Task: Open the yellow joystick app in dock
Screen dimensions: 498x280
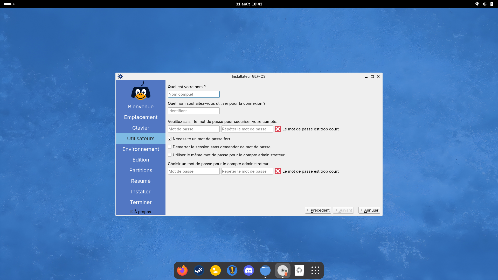Action: pyautogui.click(x=216, y=270)
